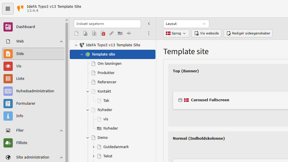Click the Vis webside button
The width and height of the screenshot is (288, 162).
206,33
